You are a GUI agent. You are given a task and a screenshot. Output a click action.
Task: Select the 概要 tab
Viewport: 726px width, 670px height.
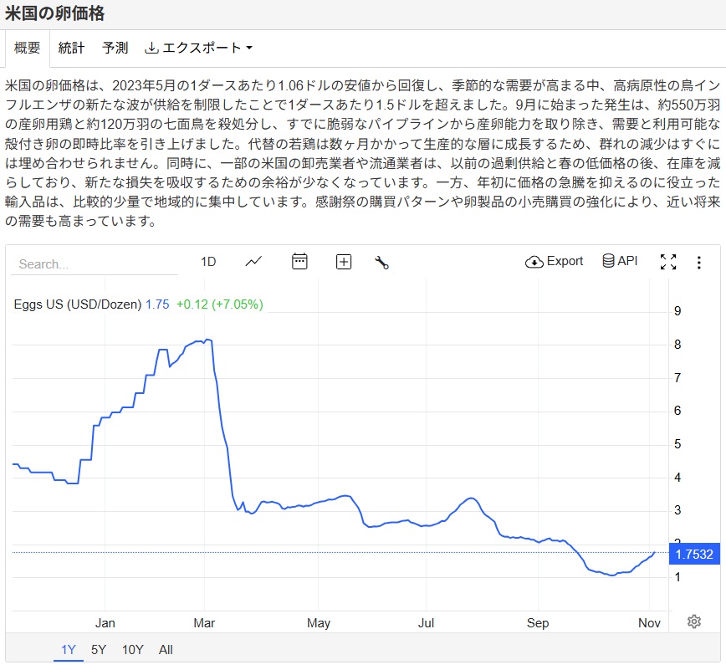(28, 48)
